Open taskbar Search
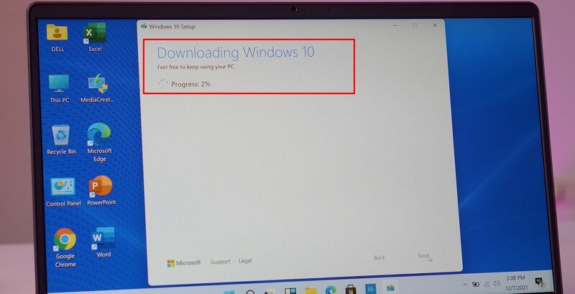The image size is (575, 294). pyautogui.click(x=250, y=291)
